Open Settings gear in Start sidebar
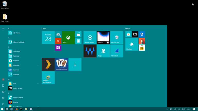Screen dimensions: 198x111 (x=3, y=98)
